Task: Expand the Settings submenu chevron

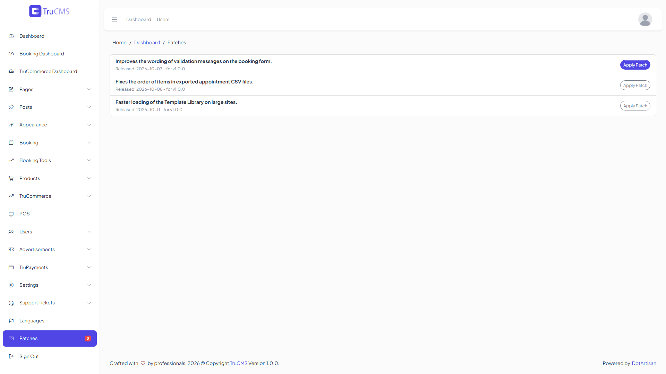Action: coord(89,285)
